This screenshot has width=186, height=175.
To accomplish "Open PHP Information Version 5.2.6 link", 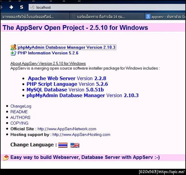I will 48,53.
